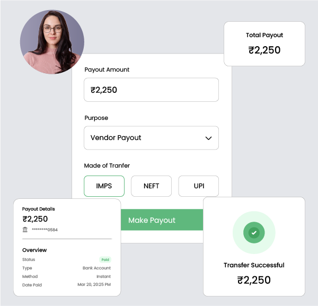Click the bank icon beside account number
The width and height of the screenshot is (318, 306).
(25, 230)
